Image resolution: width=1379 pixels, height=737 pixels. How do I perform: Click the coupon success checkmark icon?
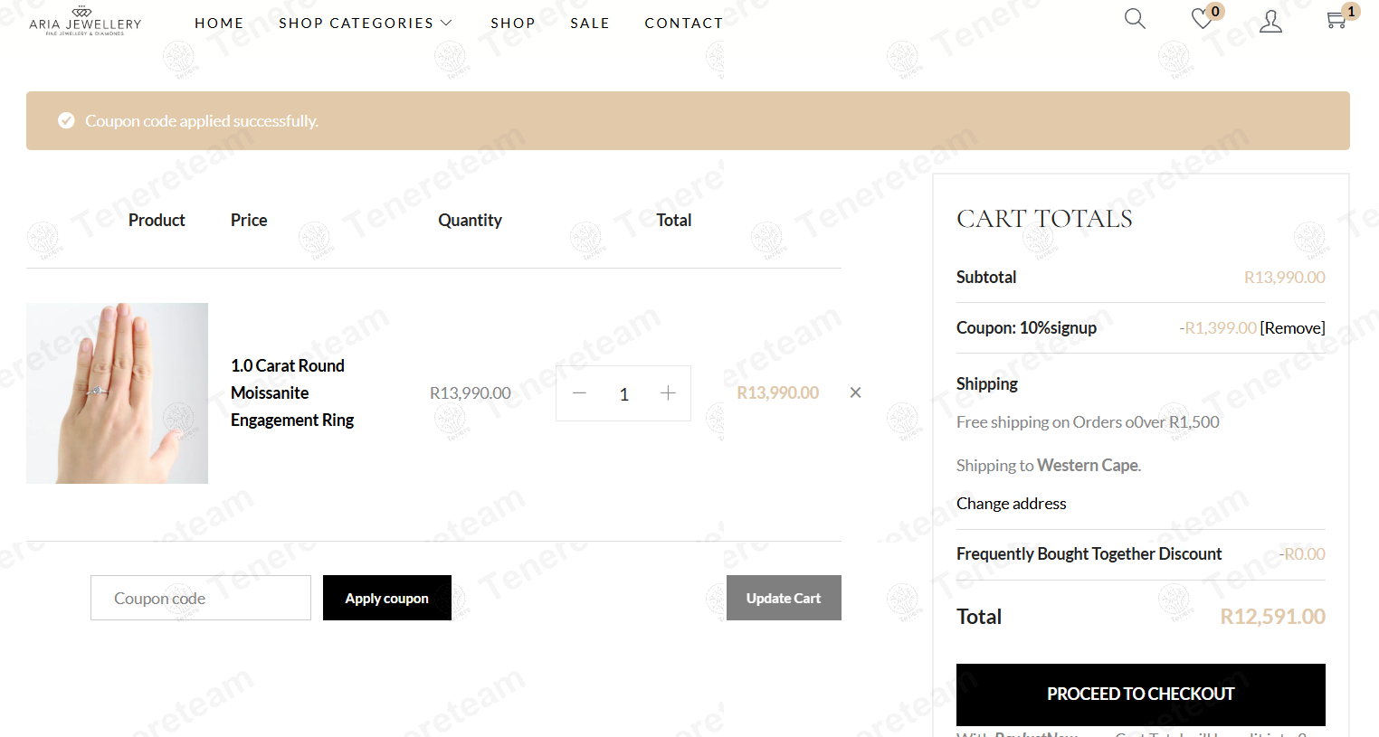click(x=66, y=120)
